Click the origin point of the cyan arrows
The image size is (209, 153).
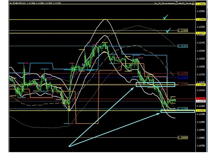69,146
